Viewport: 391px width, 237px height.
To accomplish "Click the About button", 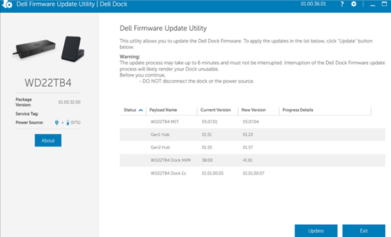I will (x=48, y=141).
